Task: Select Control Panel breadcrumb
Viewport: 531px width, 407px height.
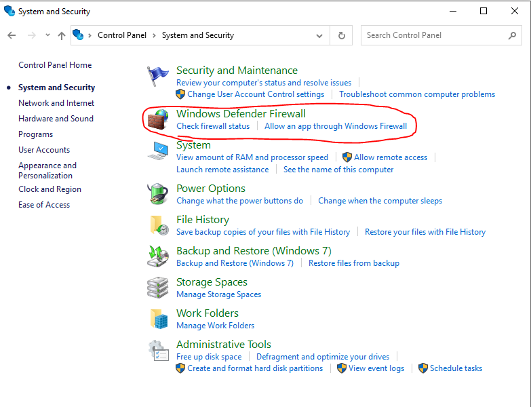Action: [x=122, y=35]
